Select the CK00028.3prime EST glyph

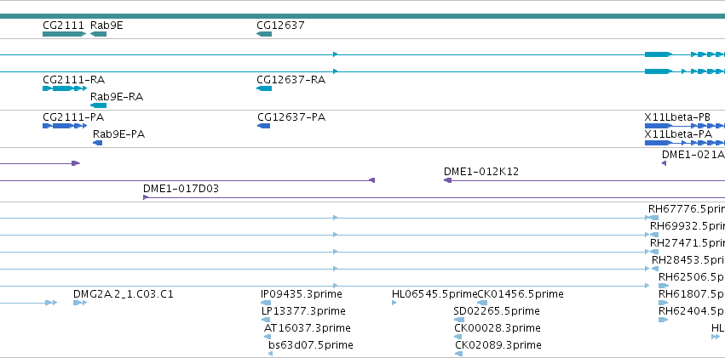click(458, 337)
